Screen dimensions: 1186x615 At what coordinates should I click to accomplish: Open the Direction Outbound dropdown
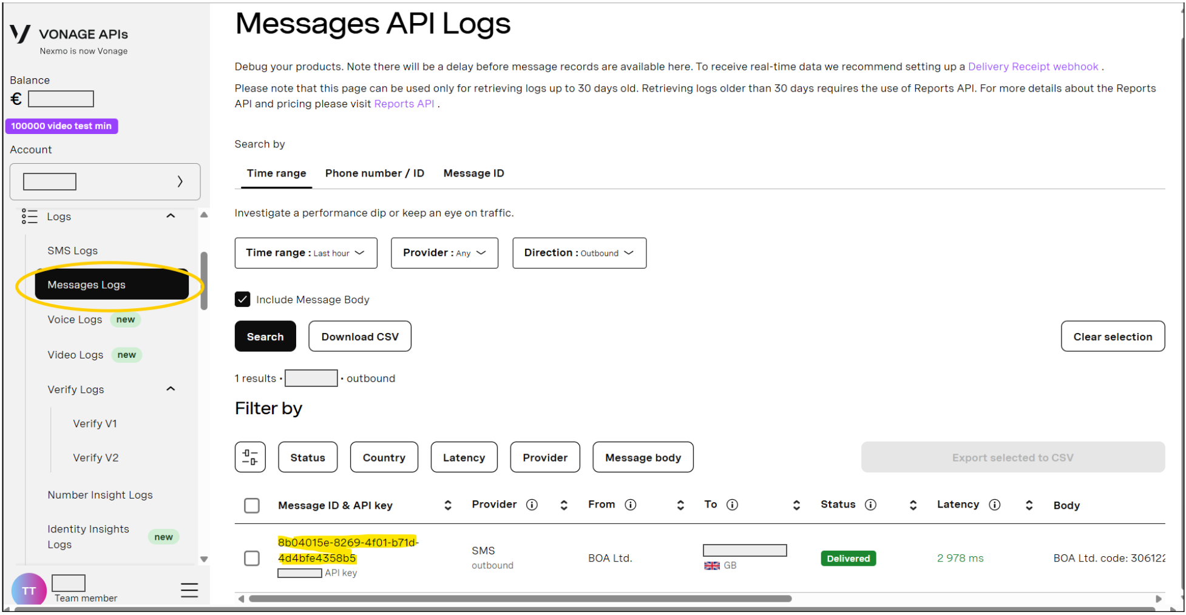point(579,253)
